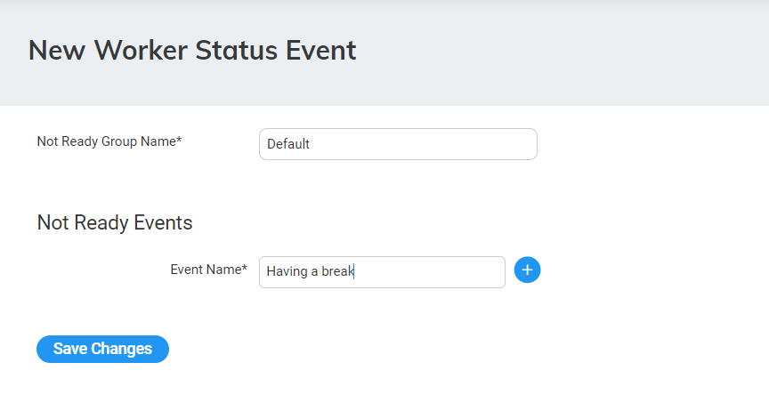Place cursor at end of 'Having a break'
This screenshot has height=403, width=769.
point(355,272)
